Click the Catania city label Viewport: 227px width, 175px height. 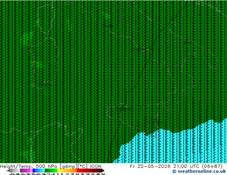tap(155, 122)
